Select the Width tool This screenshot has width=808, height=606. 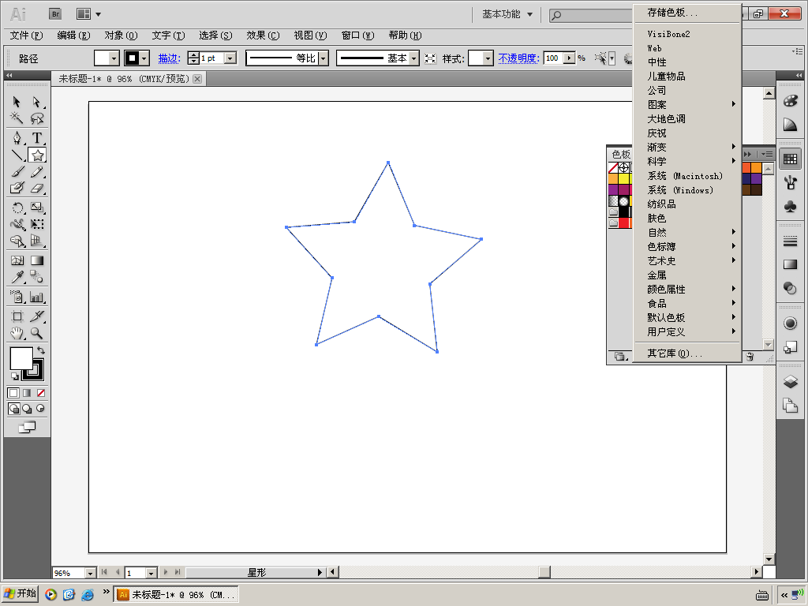pos(17,224)
